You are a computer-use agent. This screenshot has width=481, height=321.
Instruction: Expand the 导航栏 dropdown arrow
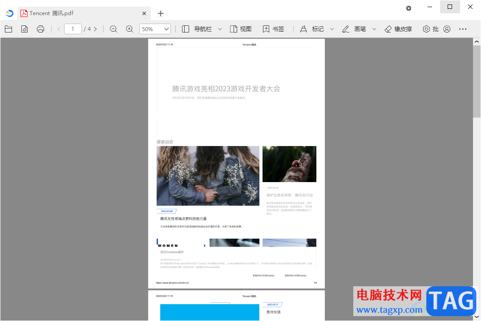(220, 29)
